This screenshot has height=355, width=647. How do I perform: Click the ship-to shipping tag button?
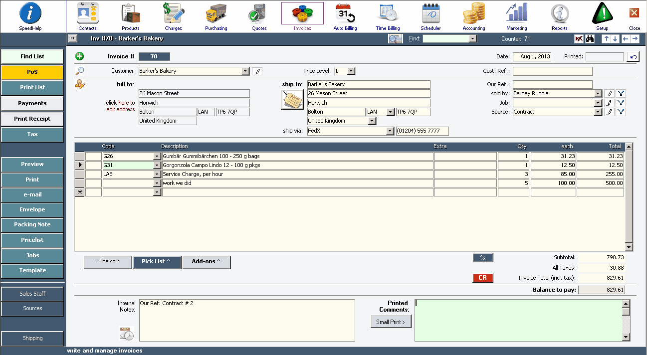(x=293, y=100)
